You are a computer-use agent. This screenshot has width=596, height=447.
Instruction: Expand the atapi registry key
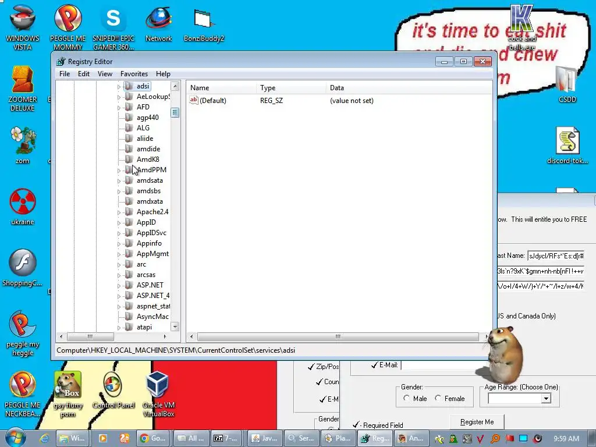(x=119, y=328)
